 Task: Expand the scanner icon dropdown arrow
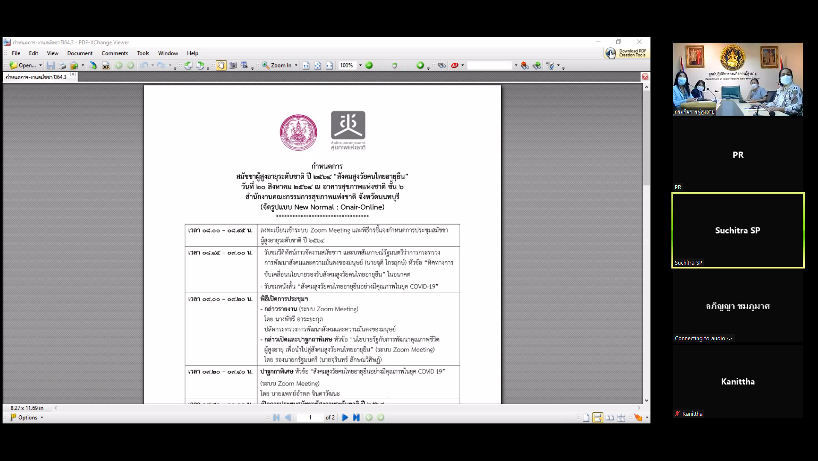point(82,65)
